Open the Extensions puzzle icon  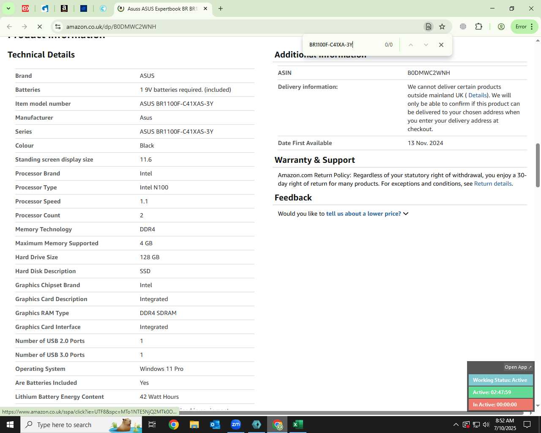pos(478,27)
